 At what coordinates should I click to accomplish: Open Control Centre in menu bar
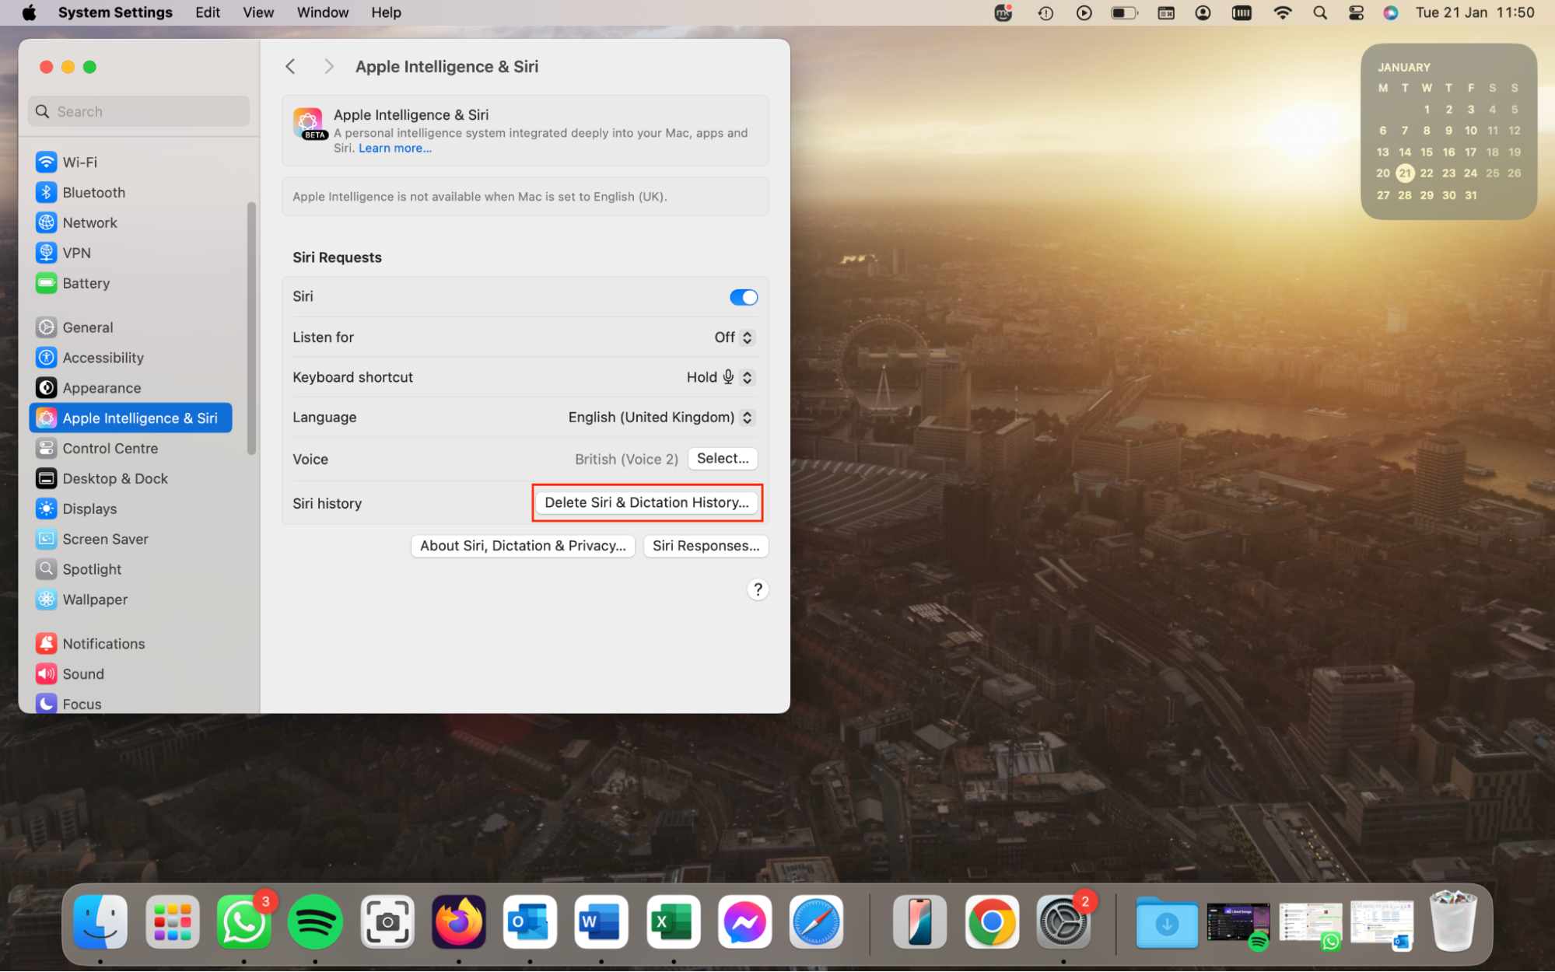[x=1357, y=12]
